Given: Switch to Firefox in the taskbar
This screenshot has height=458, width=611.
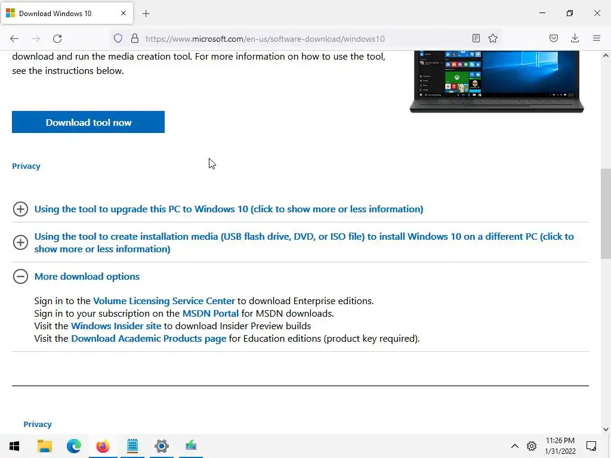Looking at the screenshot, I should [x=103, y=446].
